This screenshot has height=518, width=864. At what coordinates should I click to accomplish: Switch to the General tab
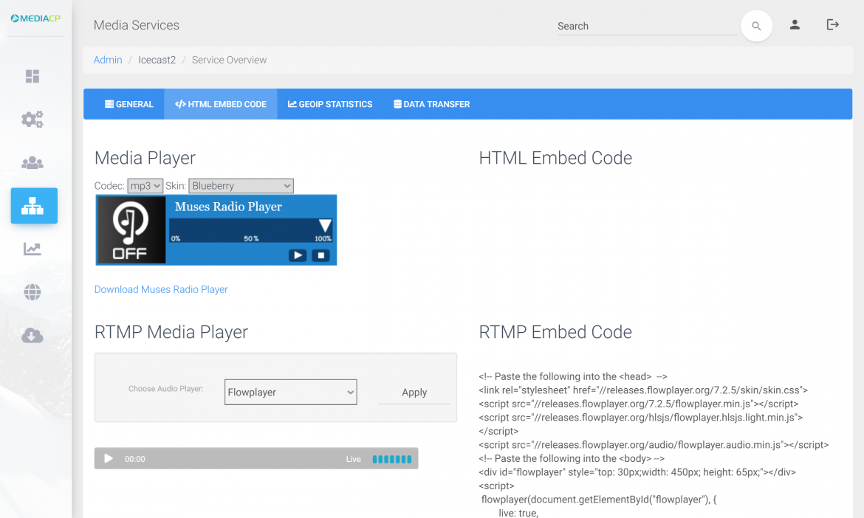coord(129,104)
